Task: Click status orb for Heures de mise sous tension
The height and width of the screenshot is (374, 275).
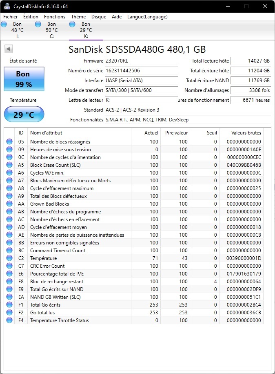Action: 9,150
